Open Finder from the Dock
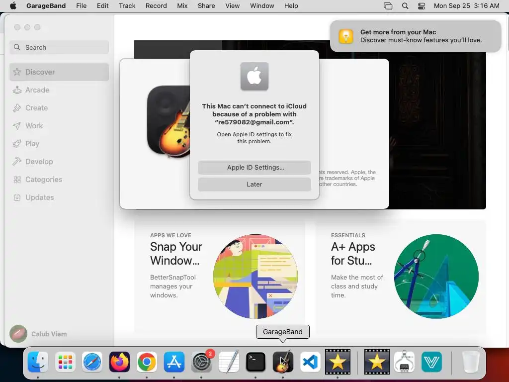Viewport: 509px width, 382px height. (x=38, y=362)
